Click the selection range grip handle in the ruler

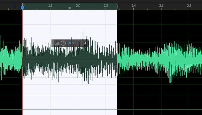(70, 8)
